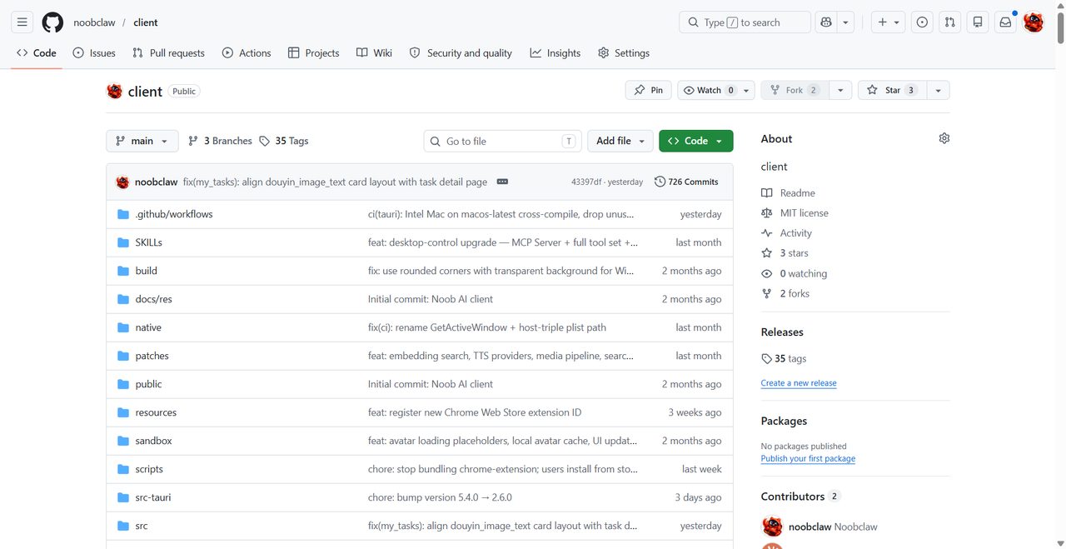1066x549 pixels.
Task: Open user profile avatar menu
Action: click(1034, 22)
